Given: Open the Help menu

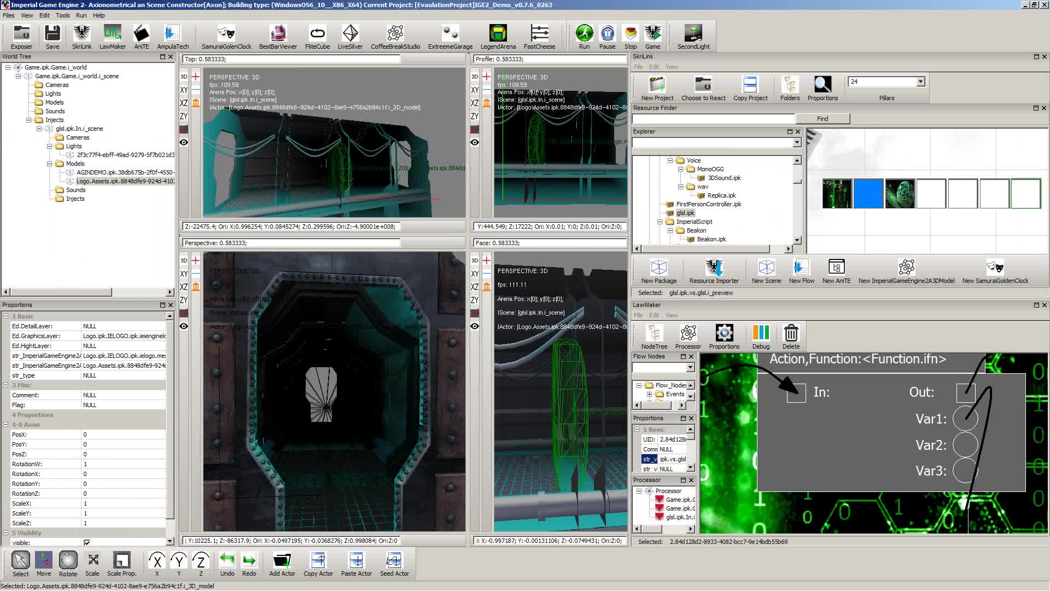Looking at the screenshot, I should point(98,15).
